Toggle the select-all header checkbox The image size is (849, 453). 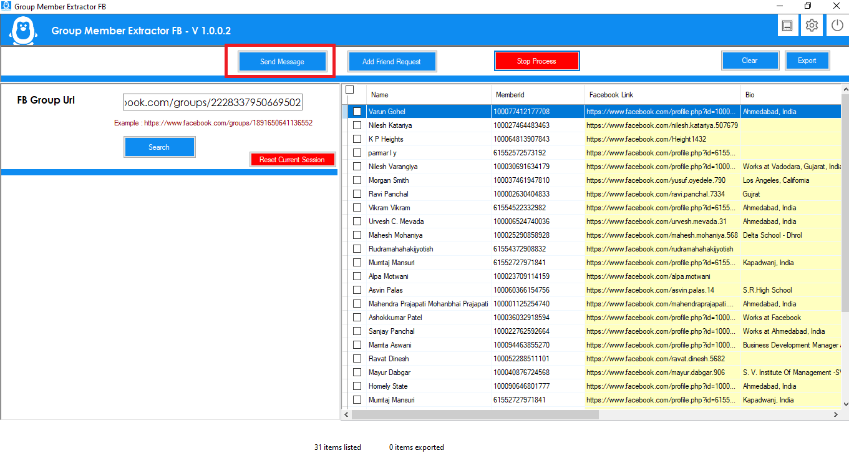[x=350, y=90]
